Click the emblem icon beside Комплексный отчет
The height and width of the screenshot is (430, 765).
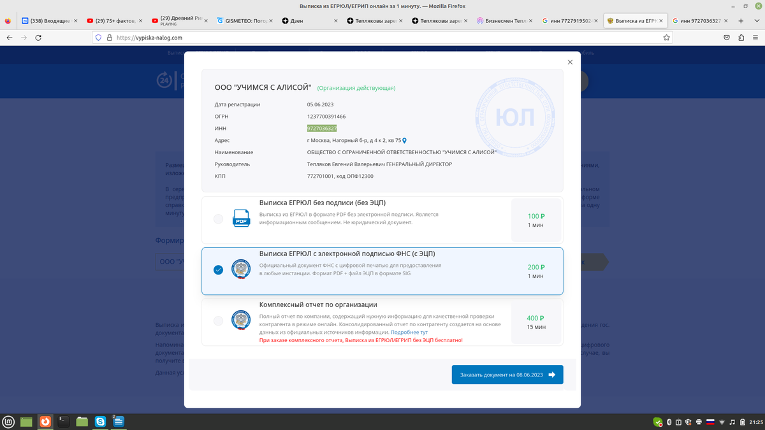click(241, 320)
